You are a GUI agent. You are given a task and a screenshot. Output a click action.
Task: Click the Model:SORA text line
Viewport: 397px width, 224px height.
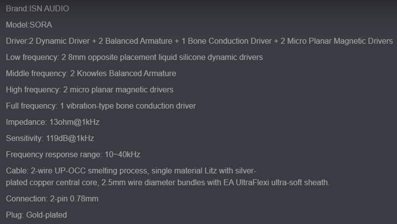[29, 25]
